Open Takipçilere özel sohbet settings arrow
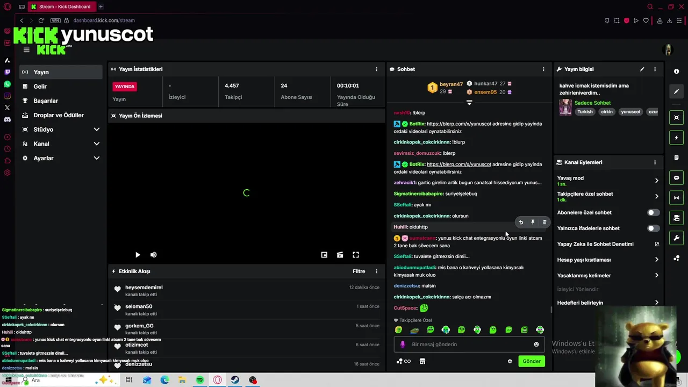 656,197
